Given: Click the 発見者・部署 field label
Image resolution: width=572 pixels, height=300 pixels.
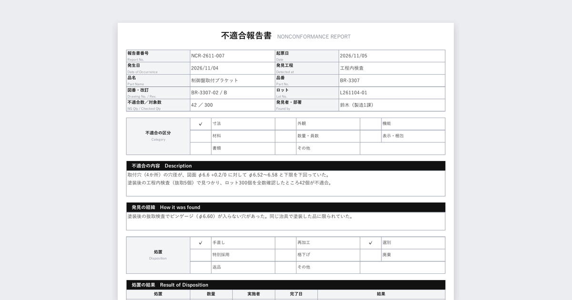Looking at the screenshot, I should (289, 102).
